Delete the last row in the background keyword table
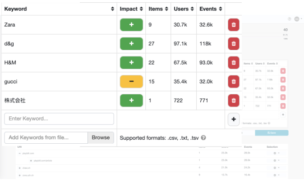The height and width of the screenshot is (194, 304). click(x=283, y=106)
